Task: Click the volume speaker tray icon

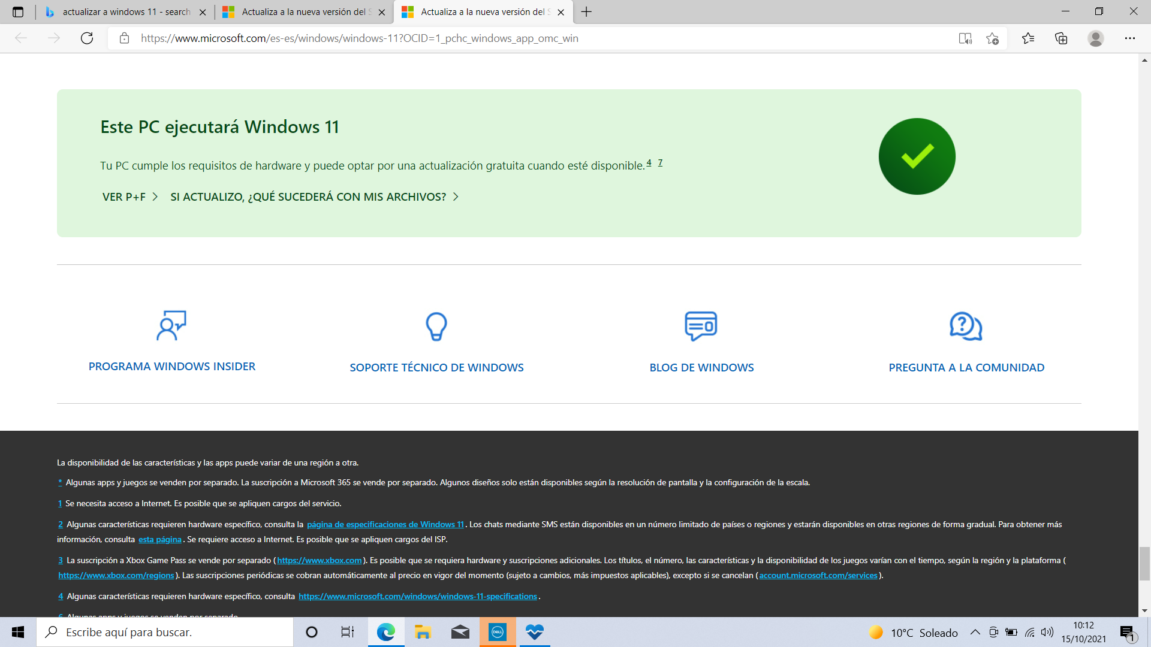Action: 1047,633
